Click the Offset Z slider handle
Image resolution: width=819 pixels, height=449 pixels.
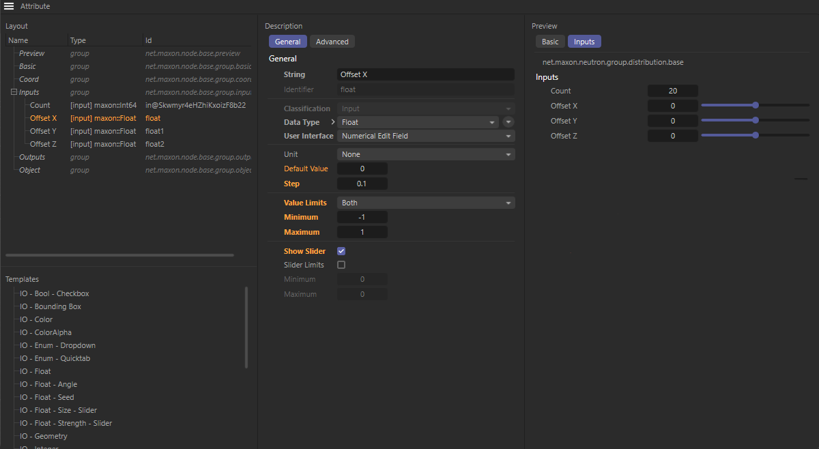pos(755,135)
